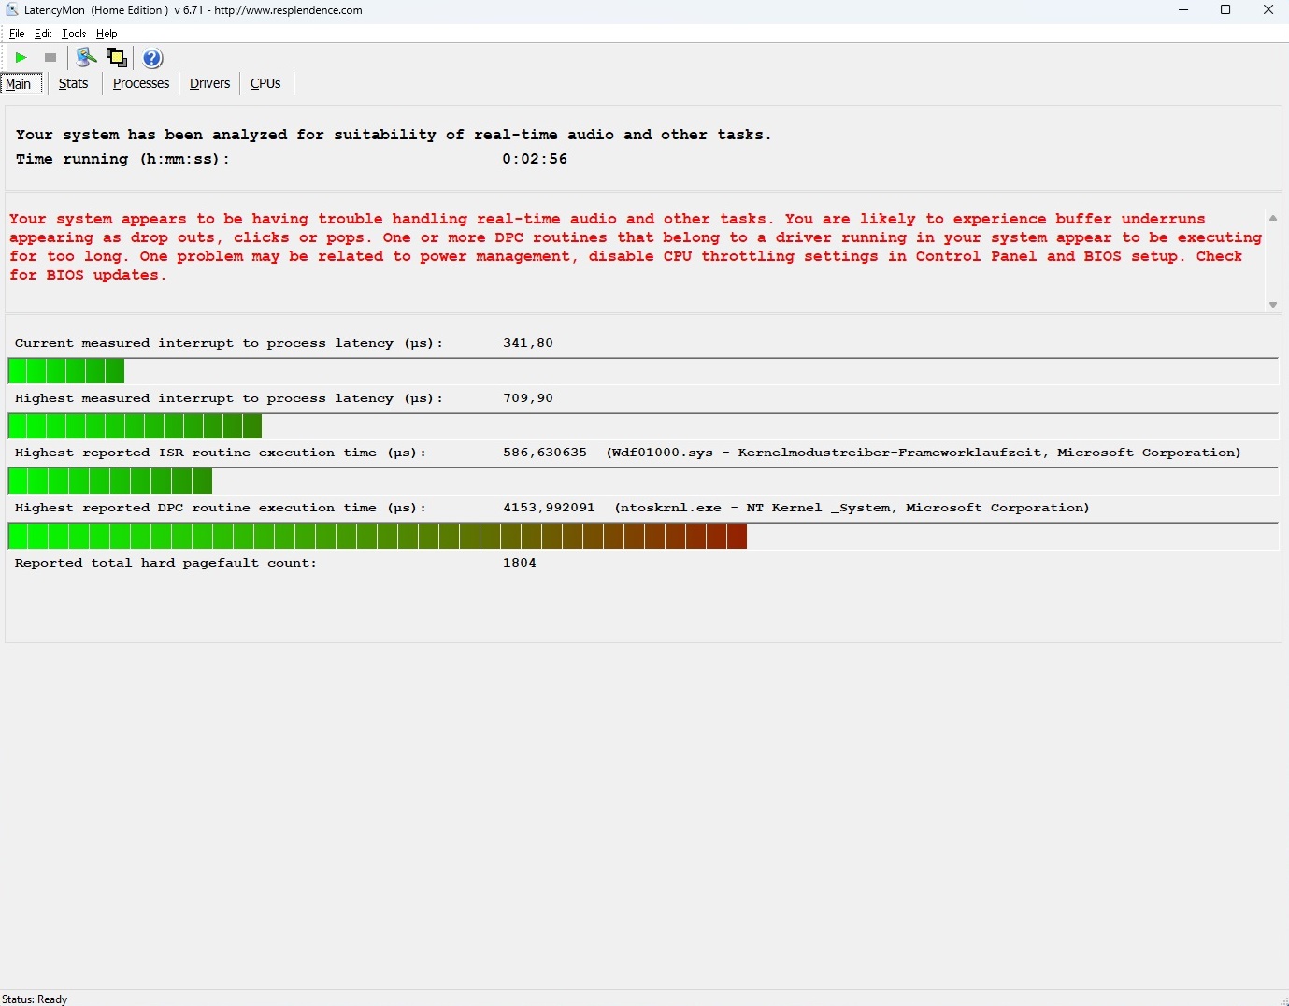Click 'Highest measured interrupt to process latency' label
Screen dimensions: 1289x1006
[x=229, y=398]
